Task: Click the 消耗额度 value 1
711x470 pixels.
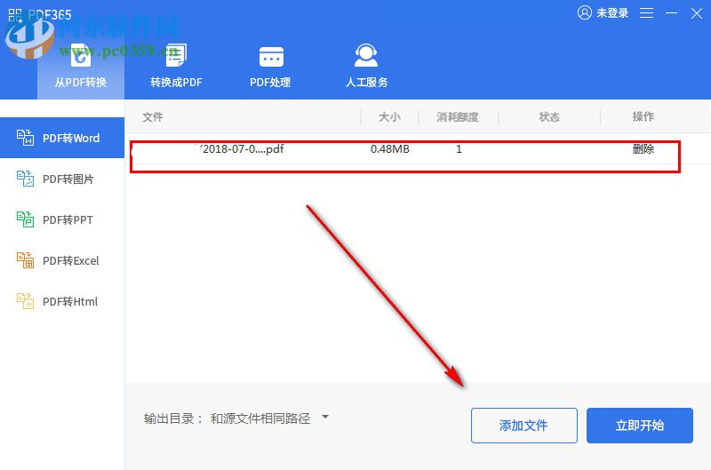Action: click(x=459, y=149)
